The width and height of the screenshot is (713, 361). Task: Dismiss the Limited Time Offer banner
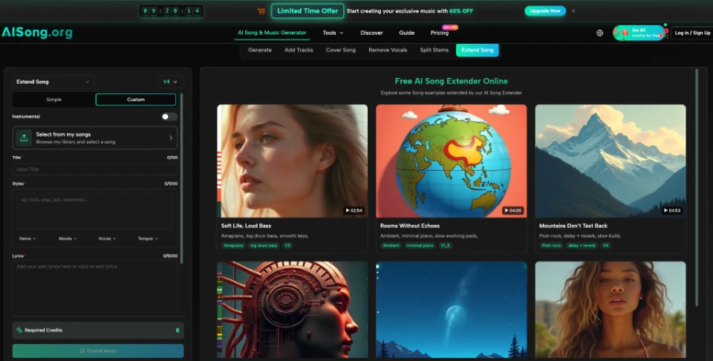pos(573,11)
